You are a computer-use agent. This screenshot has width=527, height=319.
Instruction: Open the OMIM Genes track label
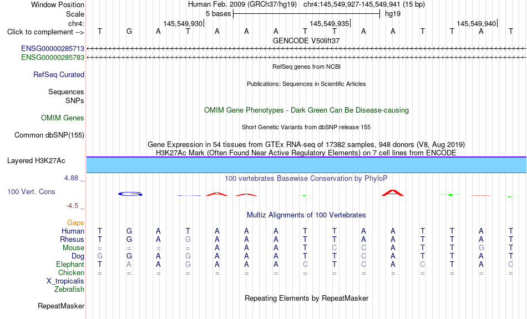pyautogui.click(x=63, y=118)
